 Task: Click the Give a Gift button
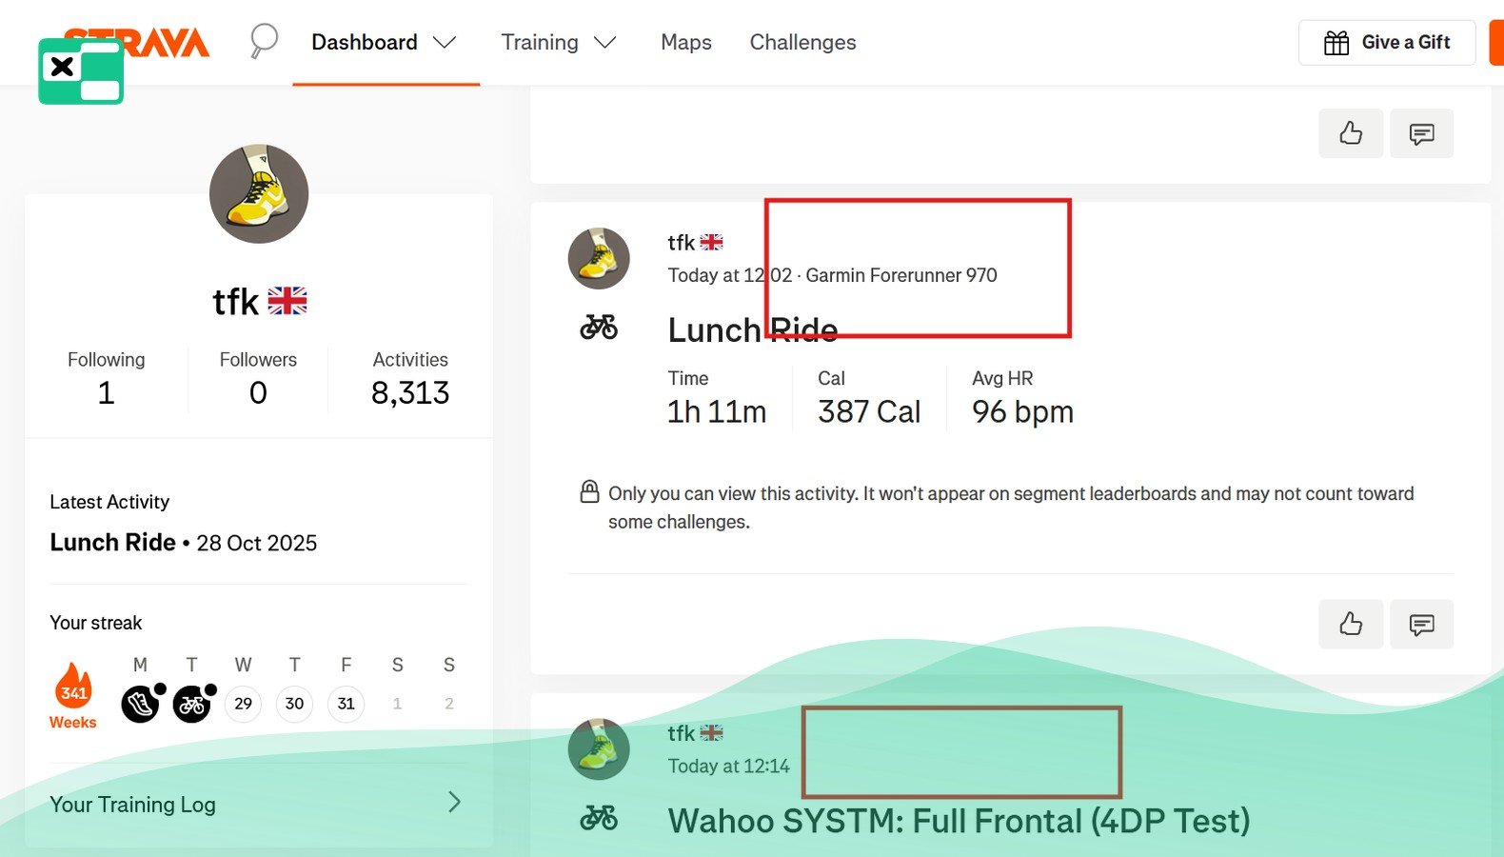[1386, 42]
